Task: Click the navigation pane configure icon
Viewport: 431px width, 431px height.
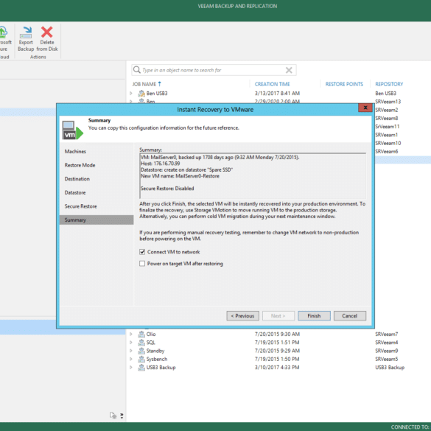Action: point(113,416)
